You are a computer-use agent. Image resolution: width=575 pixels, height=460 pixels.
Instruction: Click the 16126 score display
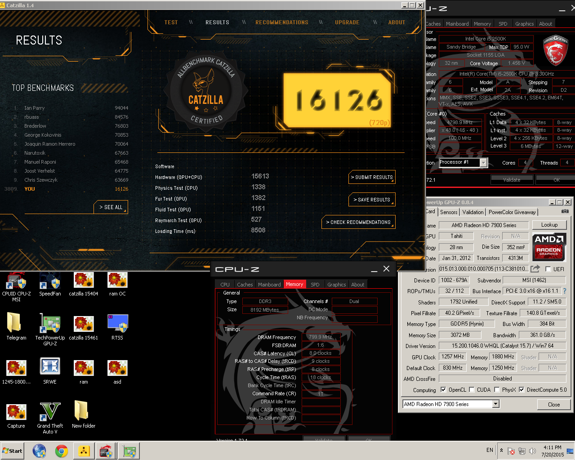click(338, 100)
